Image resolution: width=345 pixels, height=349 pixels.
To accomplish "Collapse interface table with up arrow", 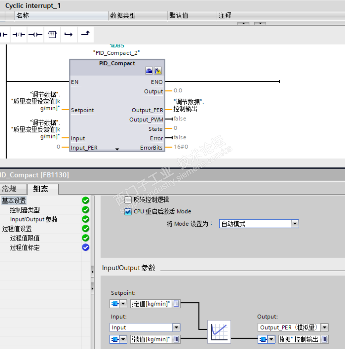I will [244, 23].
